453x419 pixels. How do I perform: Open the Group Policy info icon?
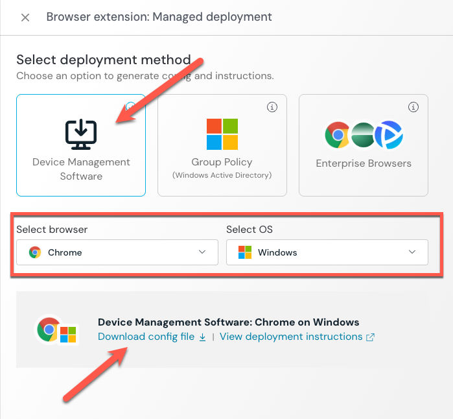[x=272, y=107]
